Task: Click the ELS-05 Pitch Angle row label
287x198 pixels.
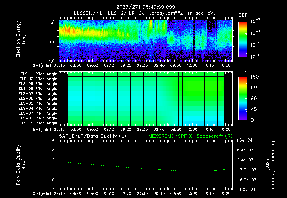Action: [38, 103]
